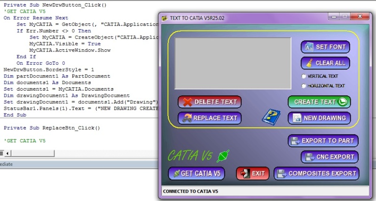Click the Immediate window title bar
This screenshot has width=376, height=201.
[79, 164]
